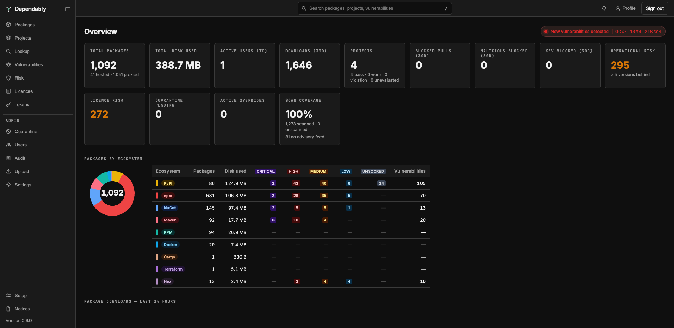Click the Upload arrow icon in the sidebar

point(8,171)
